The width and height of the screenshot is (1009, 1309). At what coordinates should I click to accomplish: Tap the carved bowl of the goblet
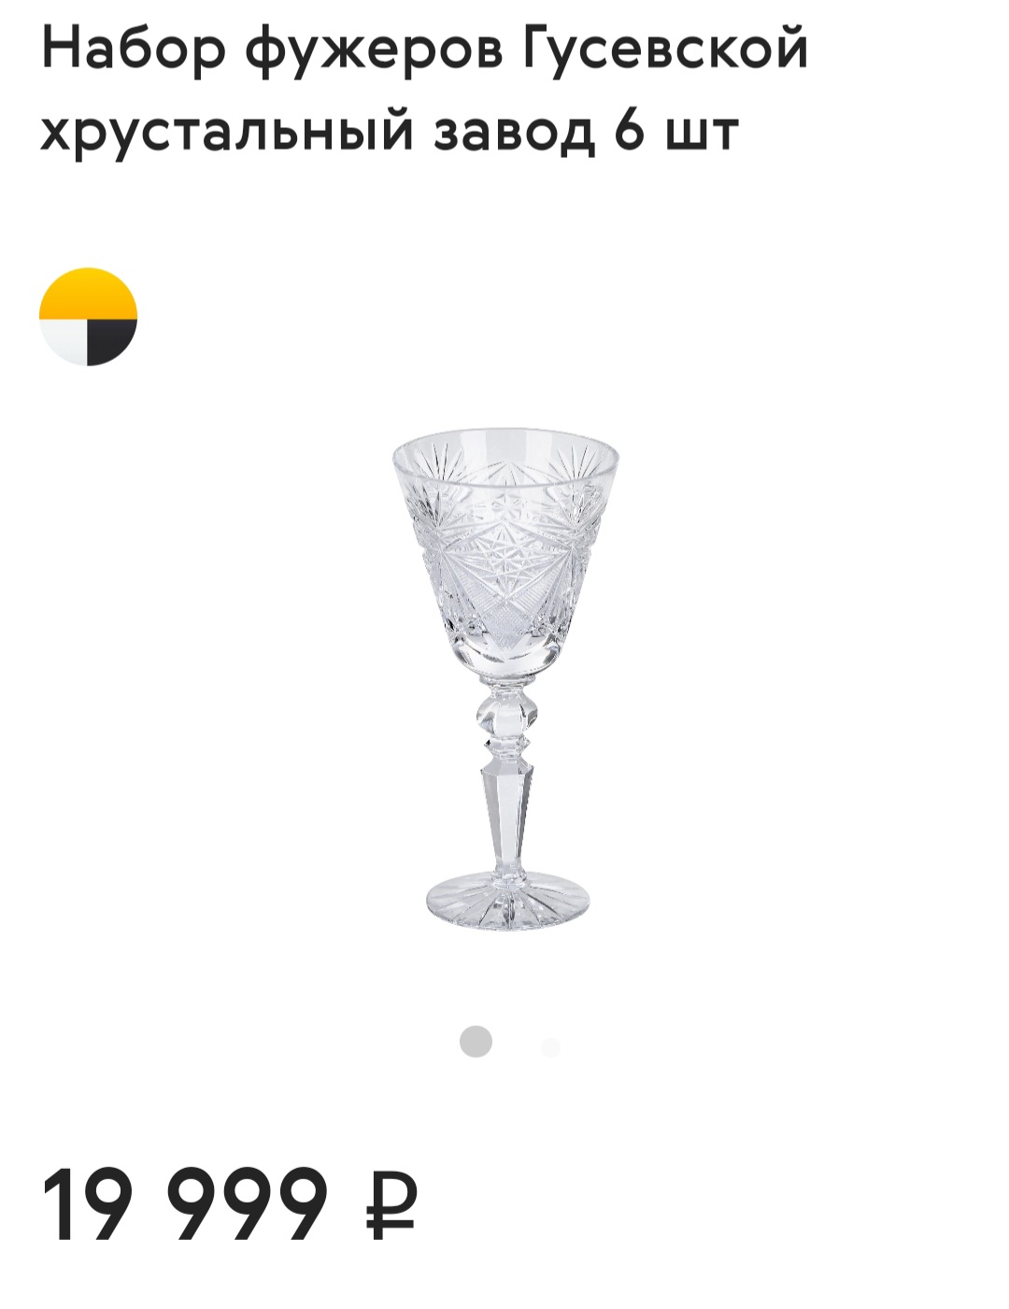pyautogui.click(x=505, y=551)
